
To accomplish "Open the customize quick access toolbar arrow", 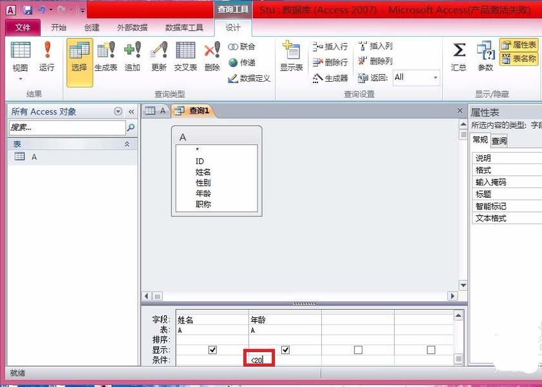I will pyautogui.click(x=82, y=10).
